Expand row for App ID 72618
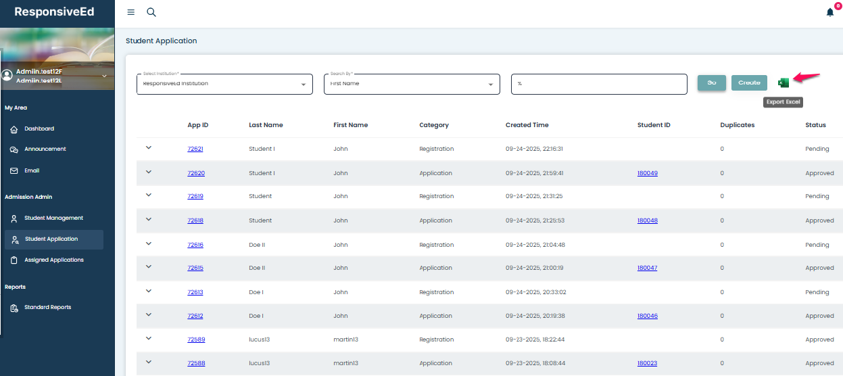Image resolution: width=843 pixels, height=376 pixels. point(149,219)
